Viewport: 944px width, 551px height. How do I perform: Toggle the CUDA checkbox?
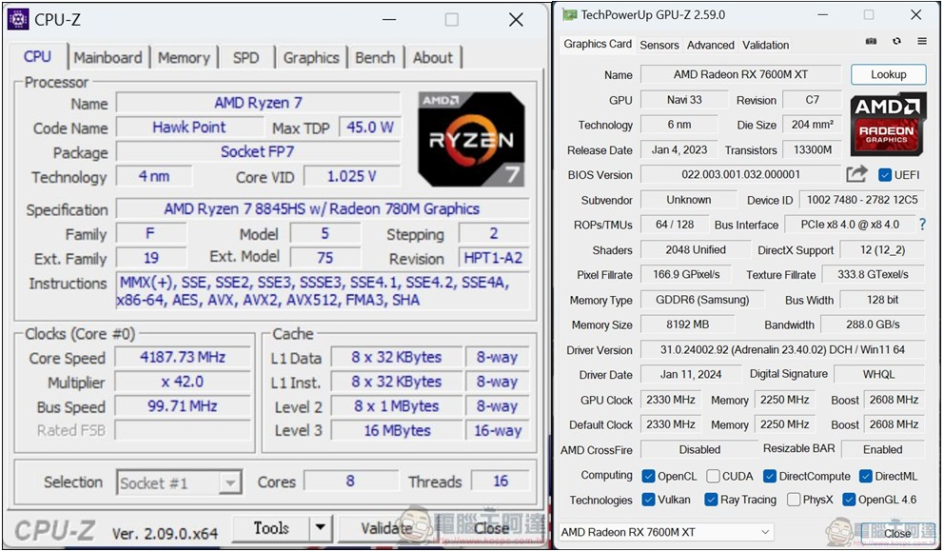point(713,477)
